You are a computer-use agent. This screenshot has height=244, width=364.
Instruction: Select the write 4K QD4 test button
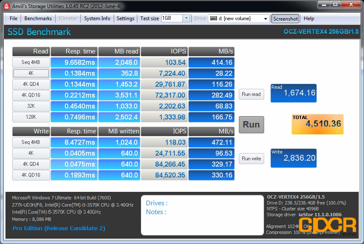(31, 164)
